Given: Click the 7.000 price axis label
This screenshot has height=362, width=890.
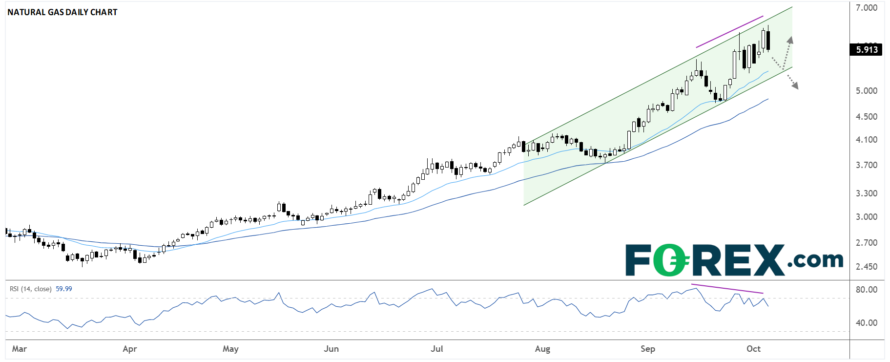Looking at the screenshot, I should click(x=867, y=8).
